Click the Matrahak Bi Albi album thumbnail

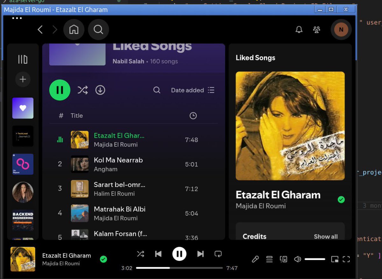click(80, 213)
